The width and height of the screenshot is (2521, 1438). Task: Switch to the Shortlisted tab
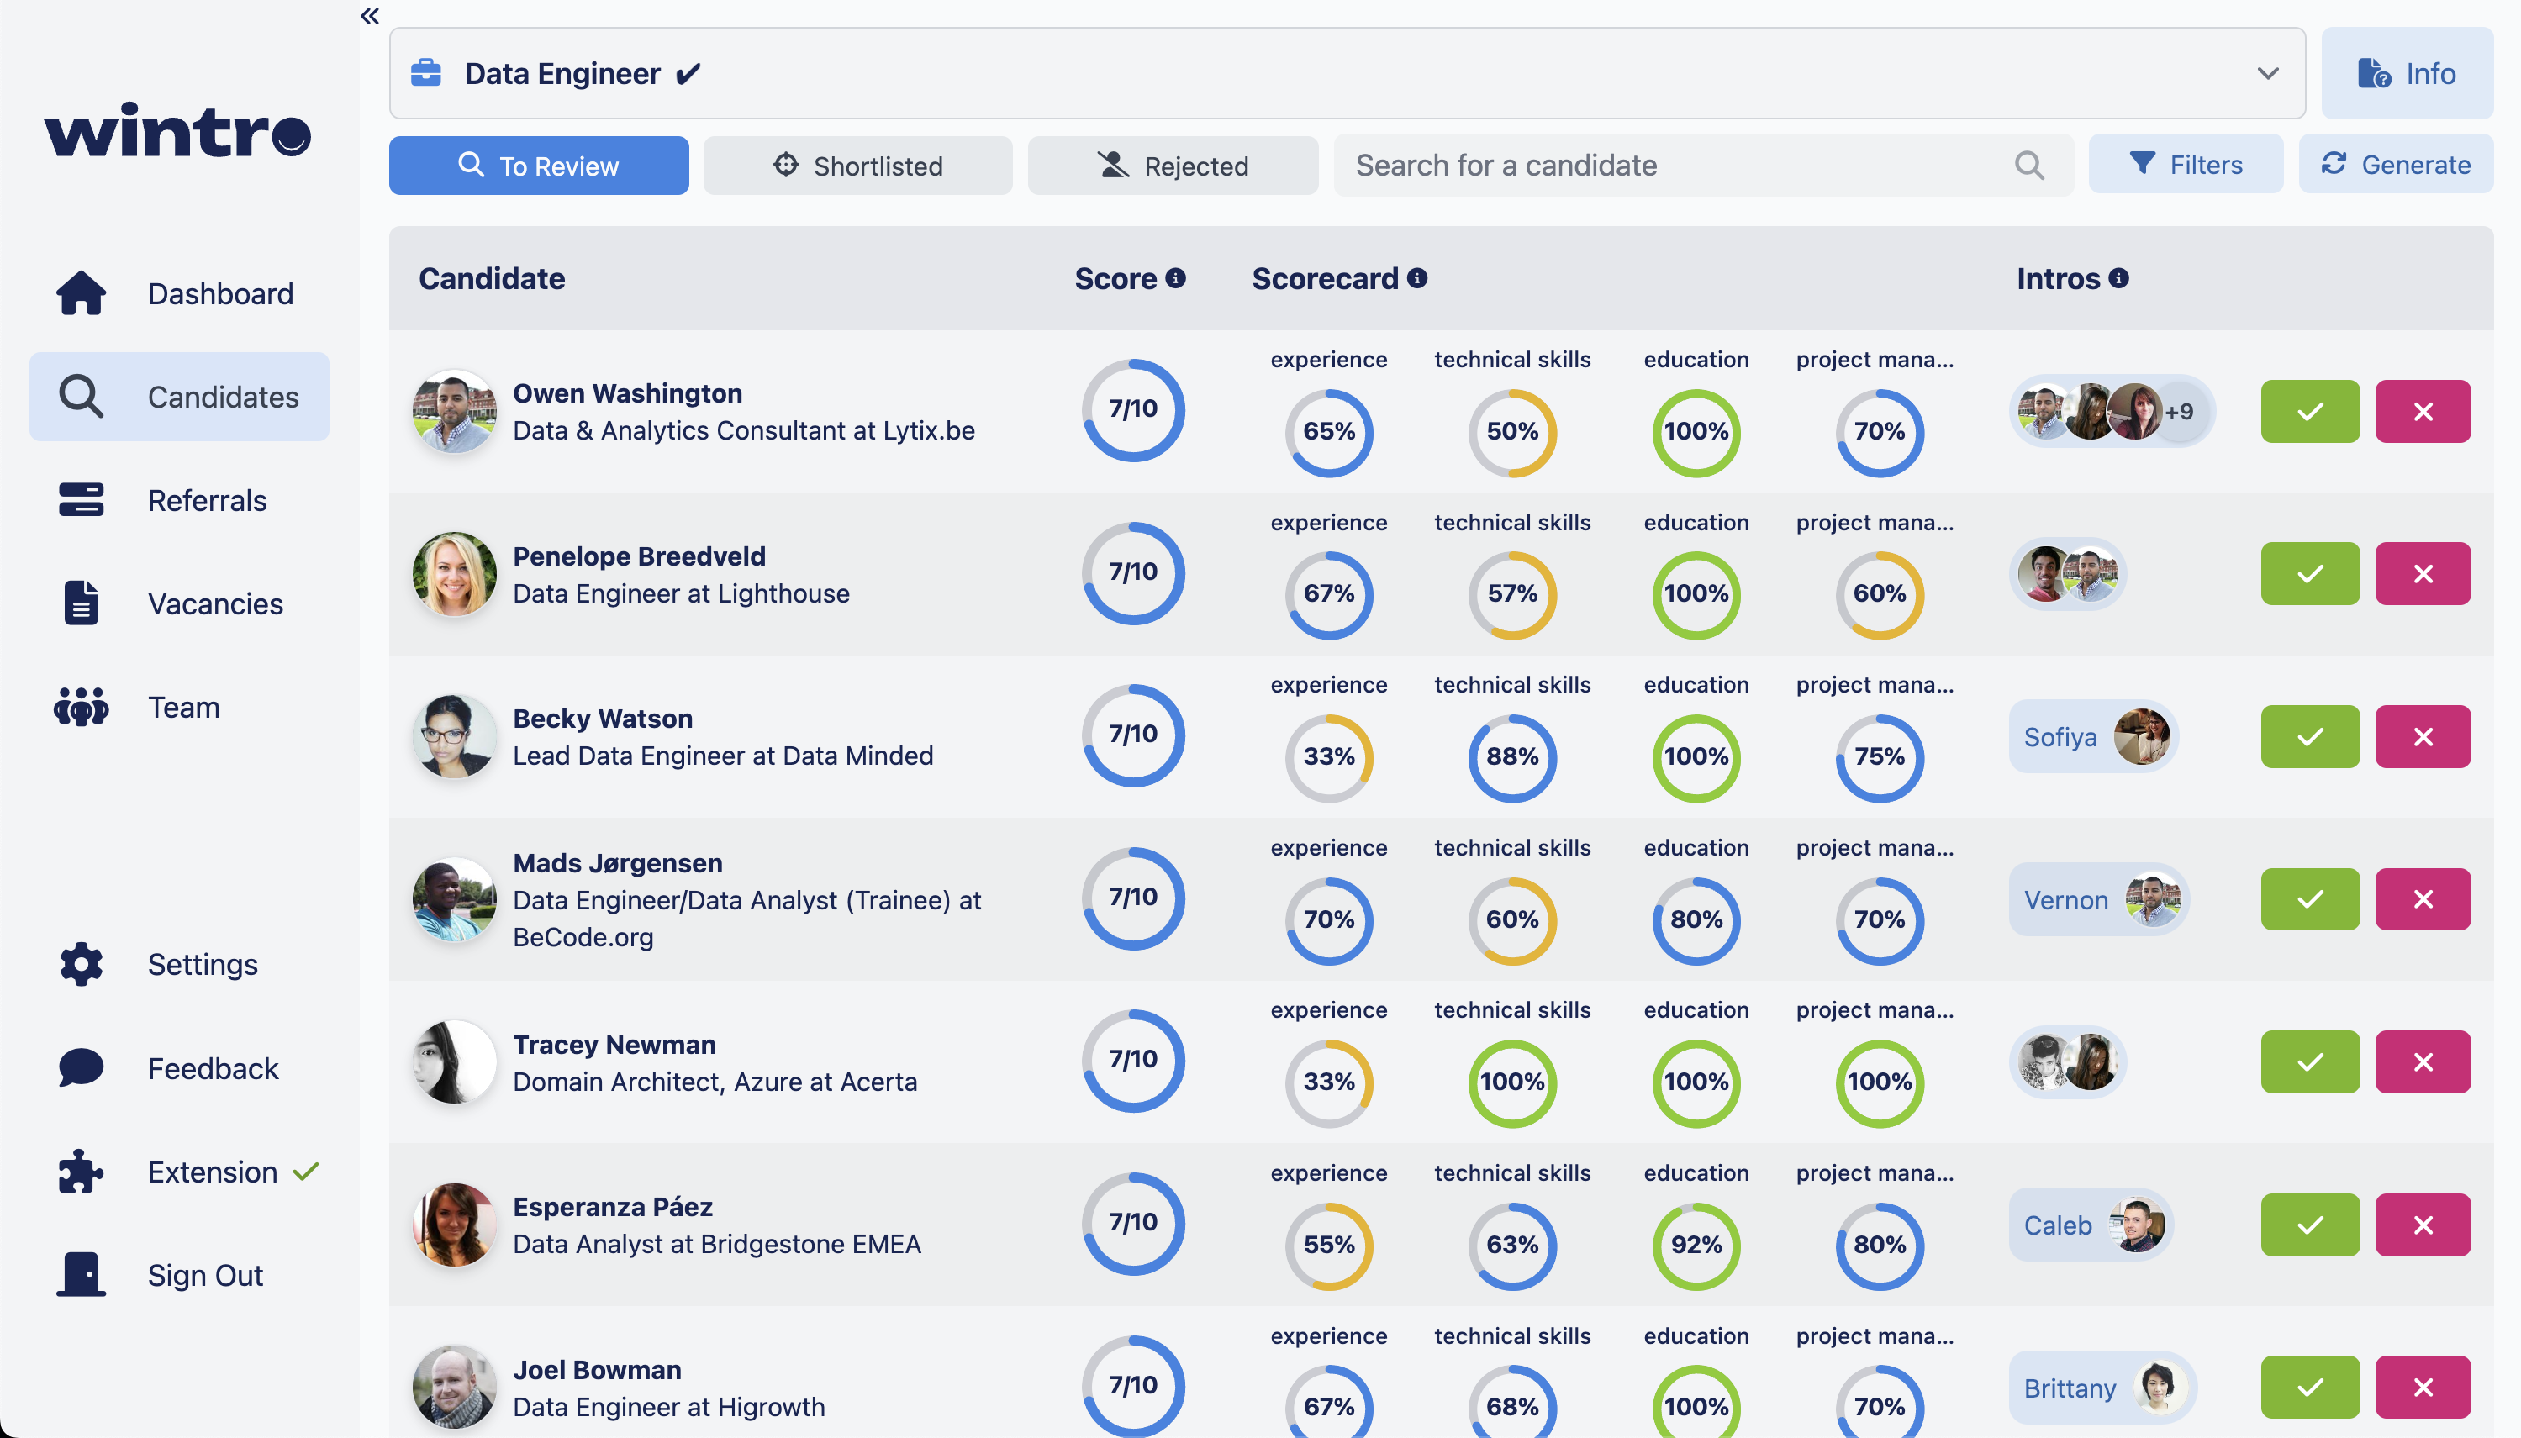pos(857,165)
